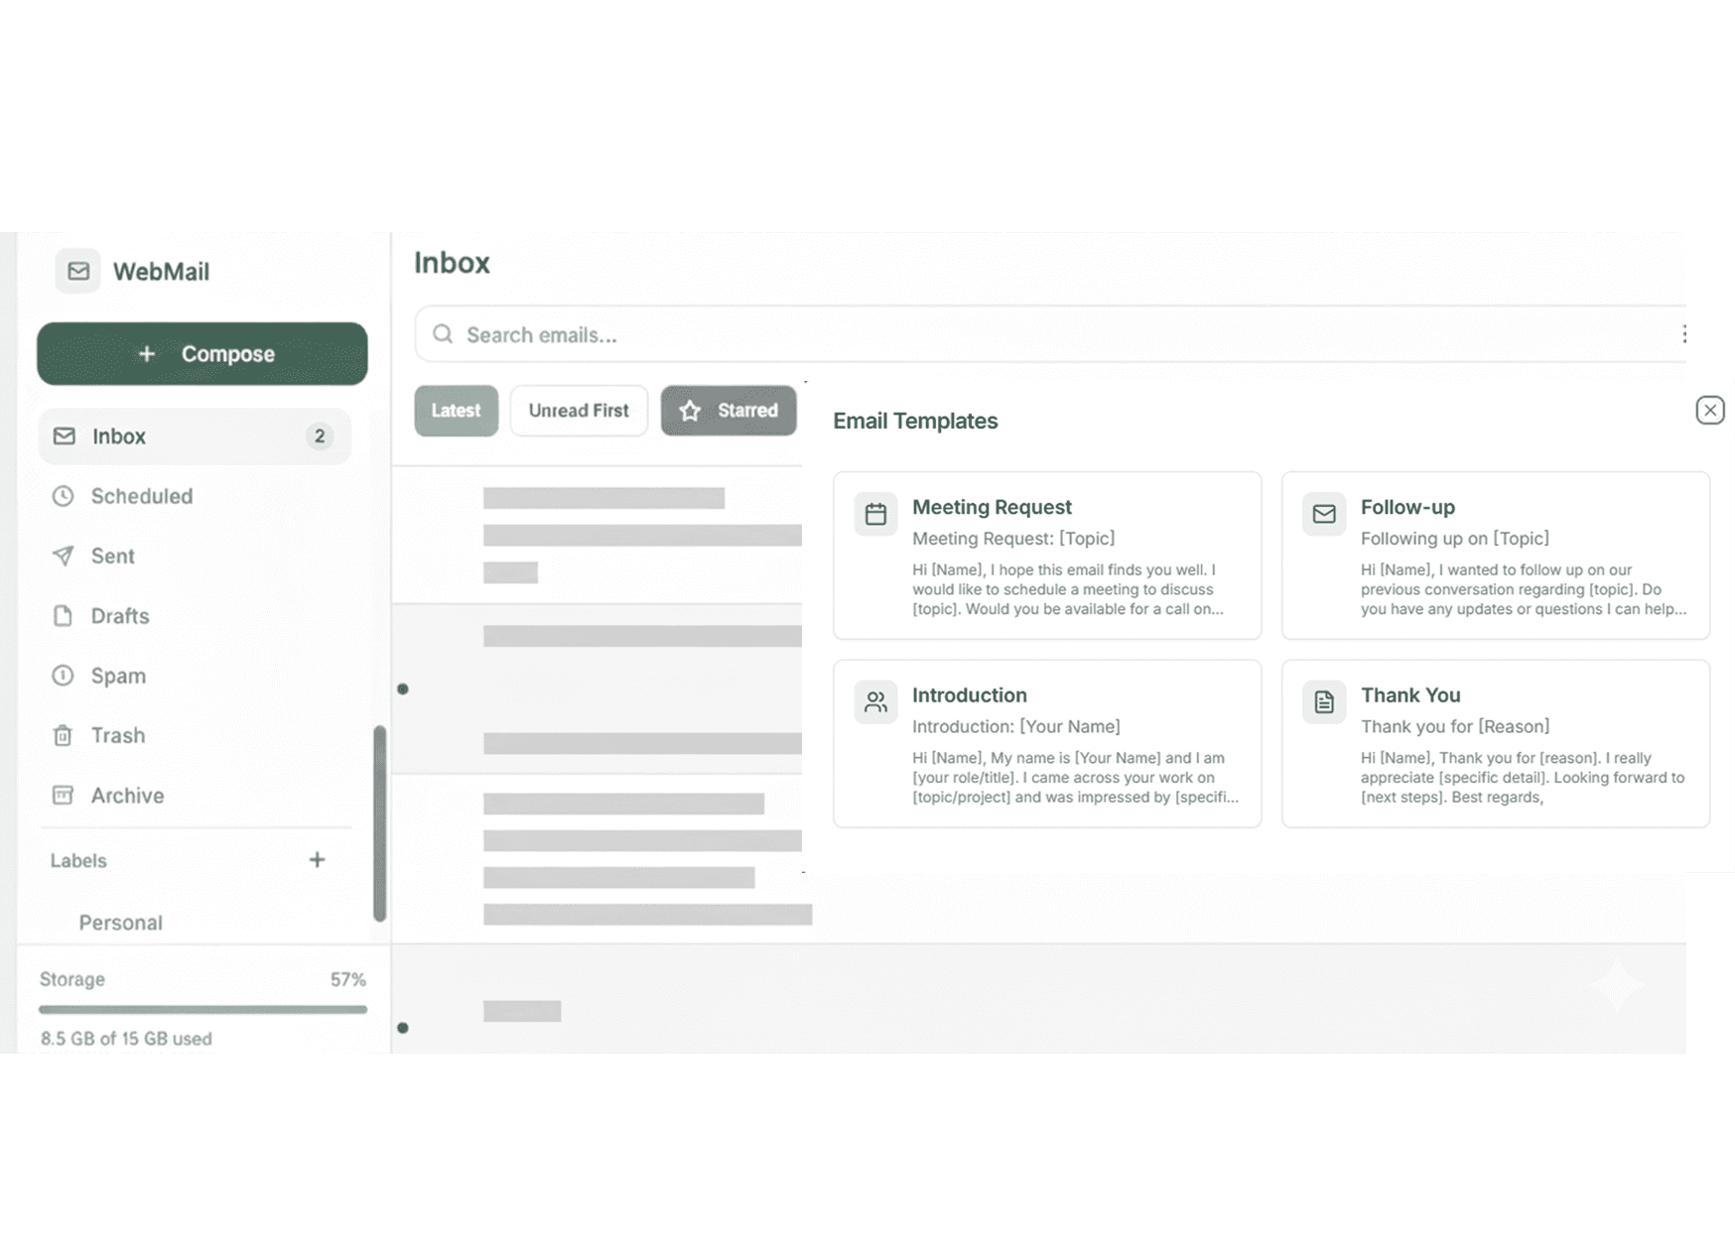Screen dimensions: 1735x1254
Task: Check the storage usage progress bar
Action: pyautogui.click(x=202, y=1010)
